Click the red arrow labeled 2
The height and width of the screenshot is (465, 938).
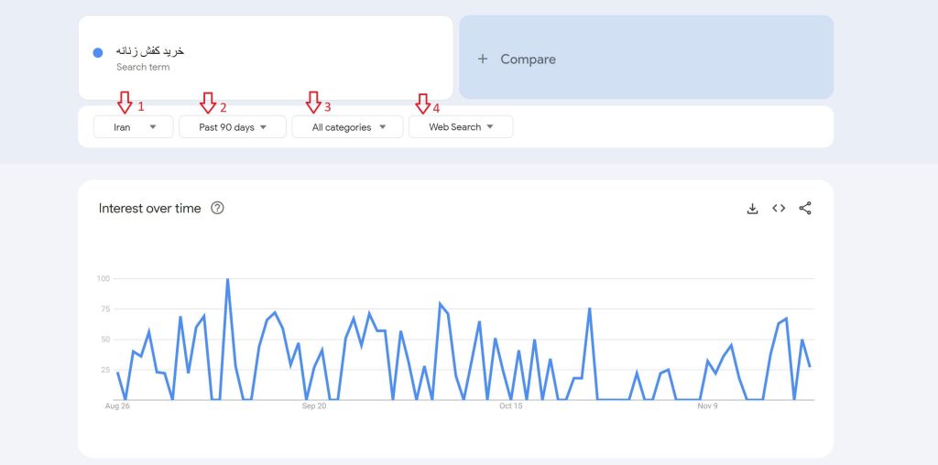(208, 103)
